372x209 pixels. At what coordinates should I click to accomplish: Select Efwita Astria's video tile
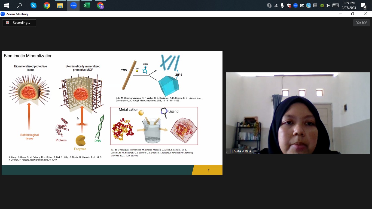pyautogui.click(x=298, y=113)
